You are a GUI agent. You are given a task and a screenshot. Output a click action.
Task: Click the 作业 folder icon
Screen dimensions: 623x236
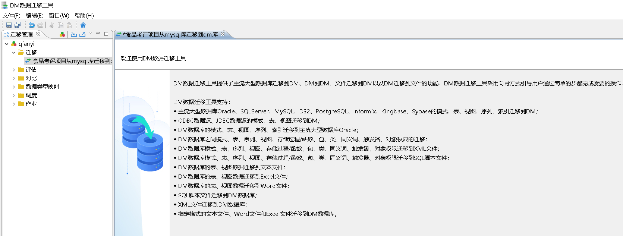[21, 104]
